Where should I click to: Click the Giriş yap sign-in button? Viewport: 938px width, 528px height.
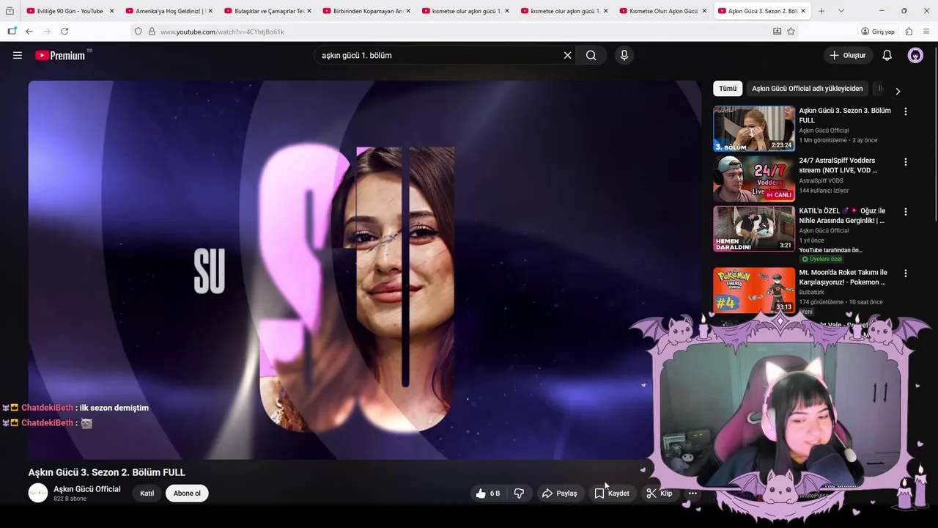point(877,32)
